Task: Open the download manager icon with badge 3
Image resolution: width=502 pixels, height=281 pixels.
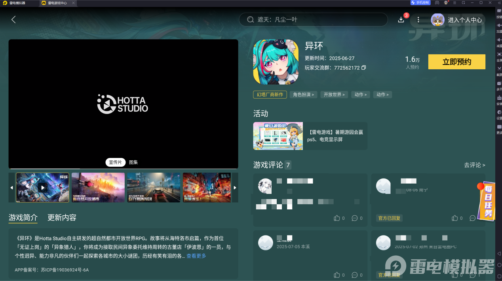Action: tap(401, 19)
